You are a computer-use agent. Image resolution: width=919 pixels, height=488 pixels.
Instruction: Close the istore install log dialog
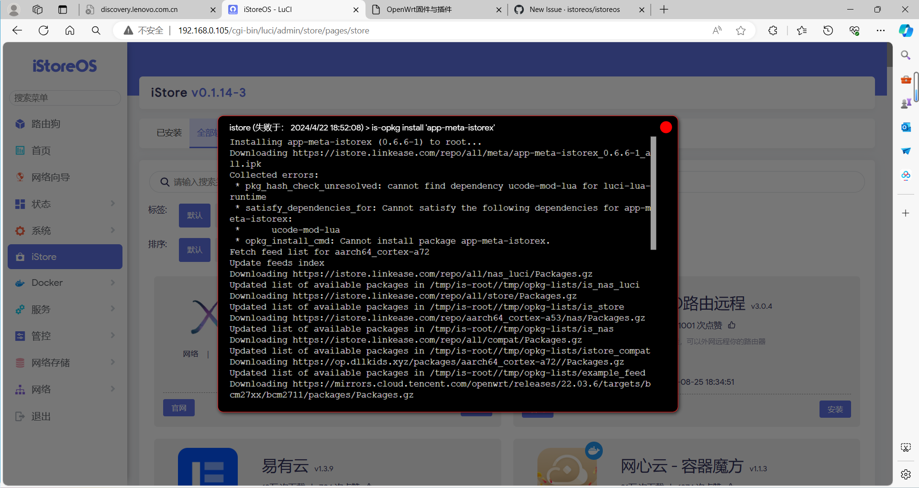click(665, 127)
